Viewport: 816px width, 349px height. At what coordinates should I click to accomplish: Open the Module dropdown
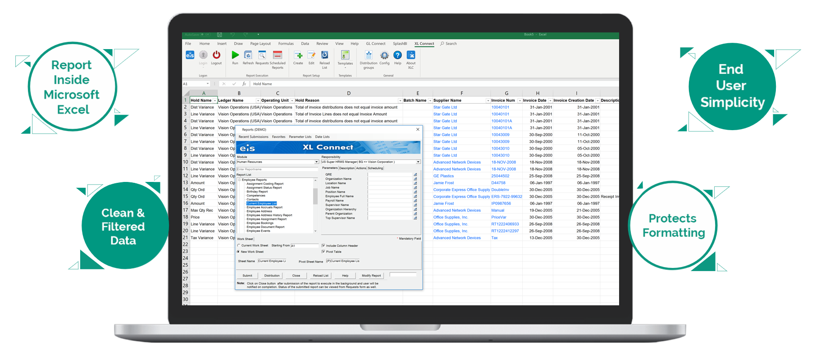316,162
